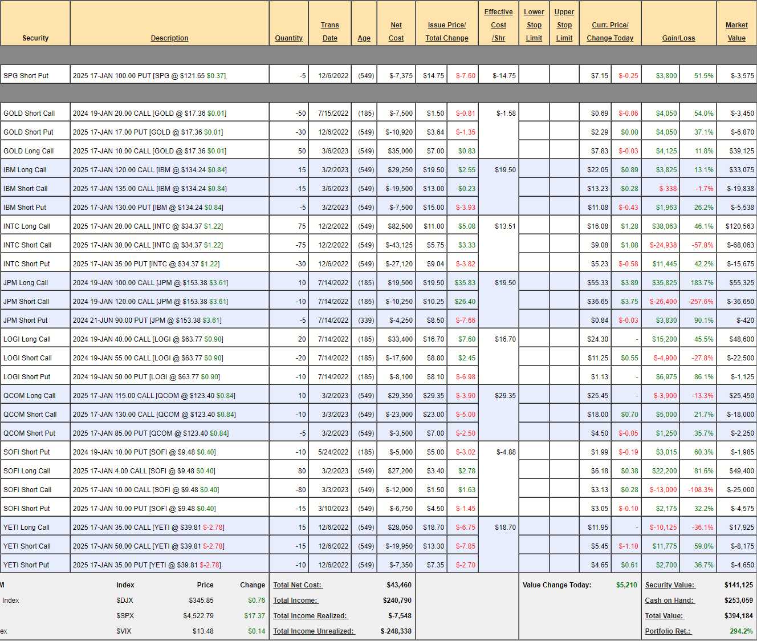Image resolution: width=757 pixels, height=641 pixels.
Task: Click the Description column header
Action: [169, 38]
